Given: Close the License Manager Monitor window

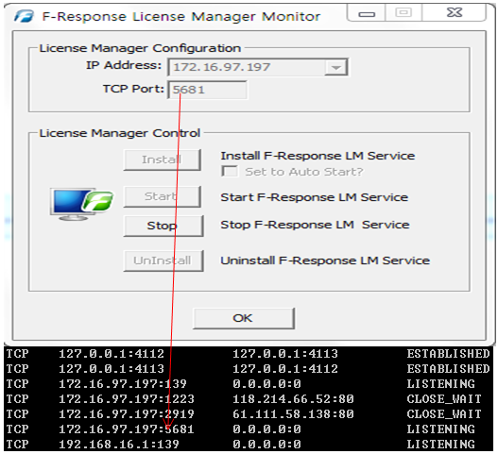Looking at the screenshot, I should pos(455,12).
